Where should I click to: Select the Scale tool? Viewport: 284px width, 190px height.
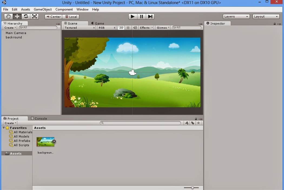click(34, 16)
